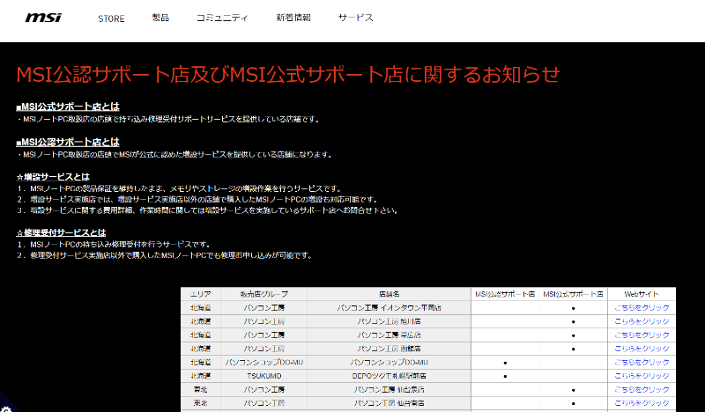Click the line mentioning サポート店へお問合せ下さい
The height and width of the screenshot is (412, 705).
click(x=207, y=210)
